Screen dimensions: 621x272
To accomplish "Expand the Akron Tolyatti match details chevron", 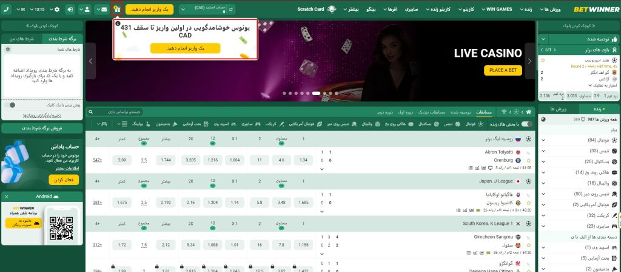I will [321, 169].
